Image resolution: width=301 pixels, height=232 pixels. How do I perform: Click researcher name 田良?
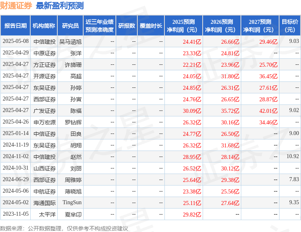point(76,134)
